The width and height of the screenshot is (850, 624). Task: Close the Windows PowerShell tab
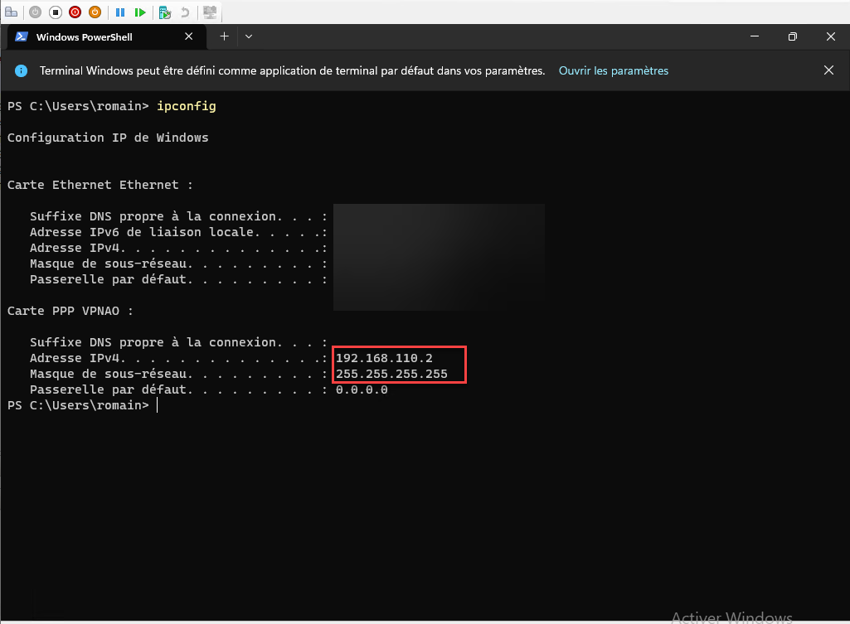coord(189,36)
